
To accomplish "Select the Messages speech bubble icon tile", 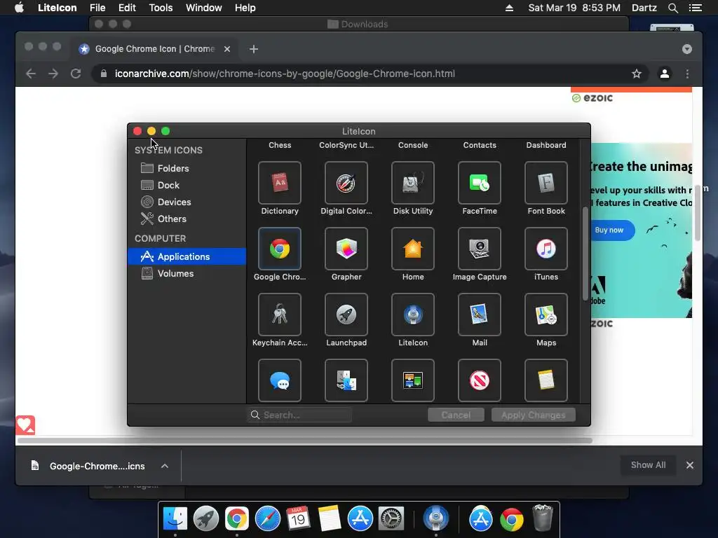I will (x=279, y=380).
